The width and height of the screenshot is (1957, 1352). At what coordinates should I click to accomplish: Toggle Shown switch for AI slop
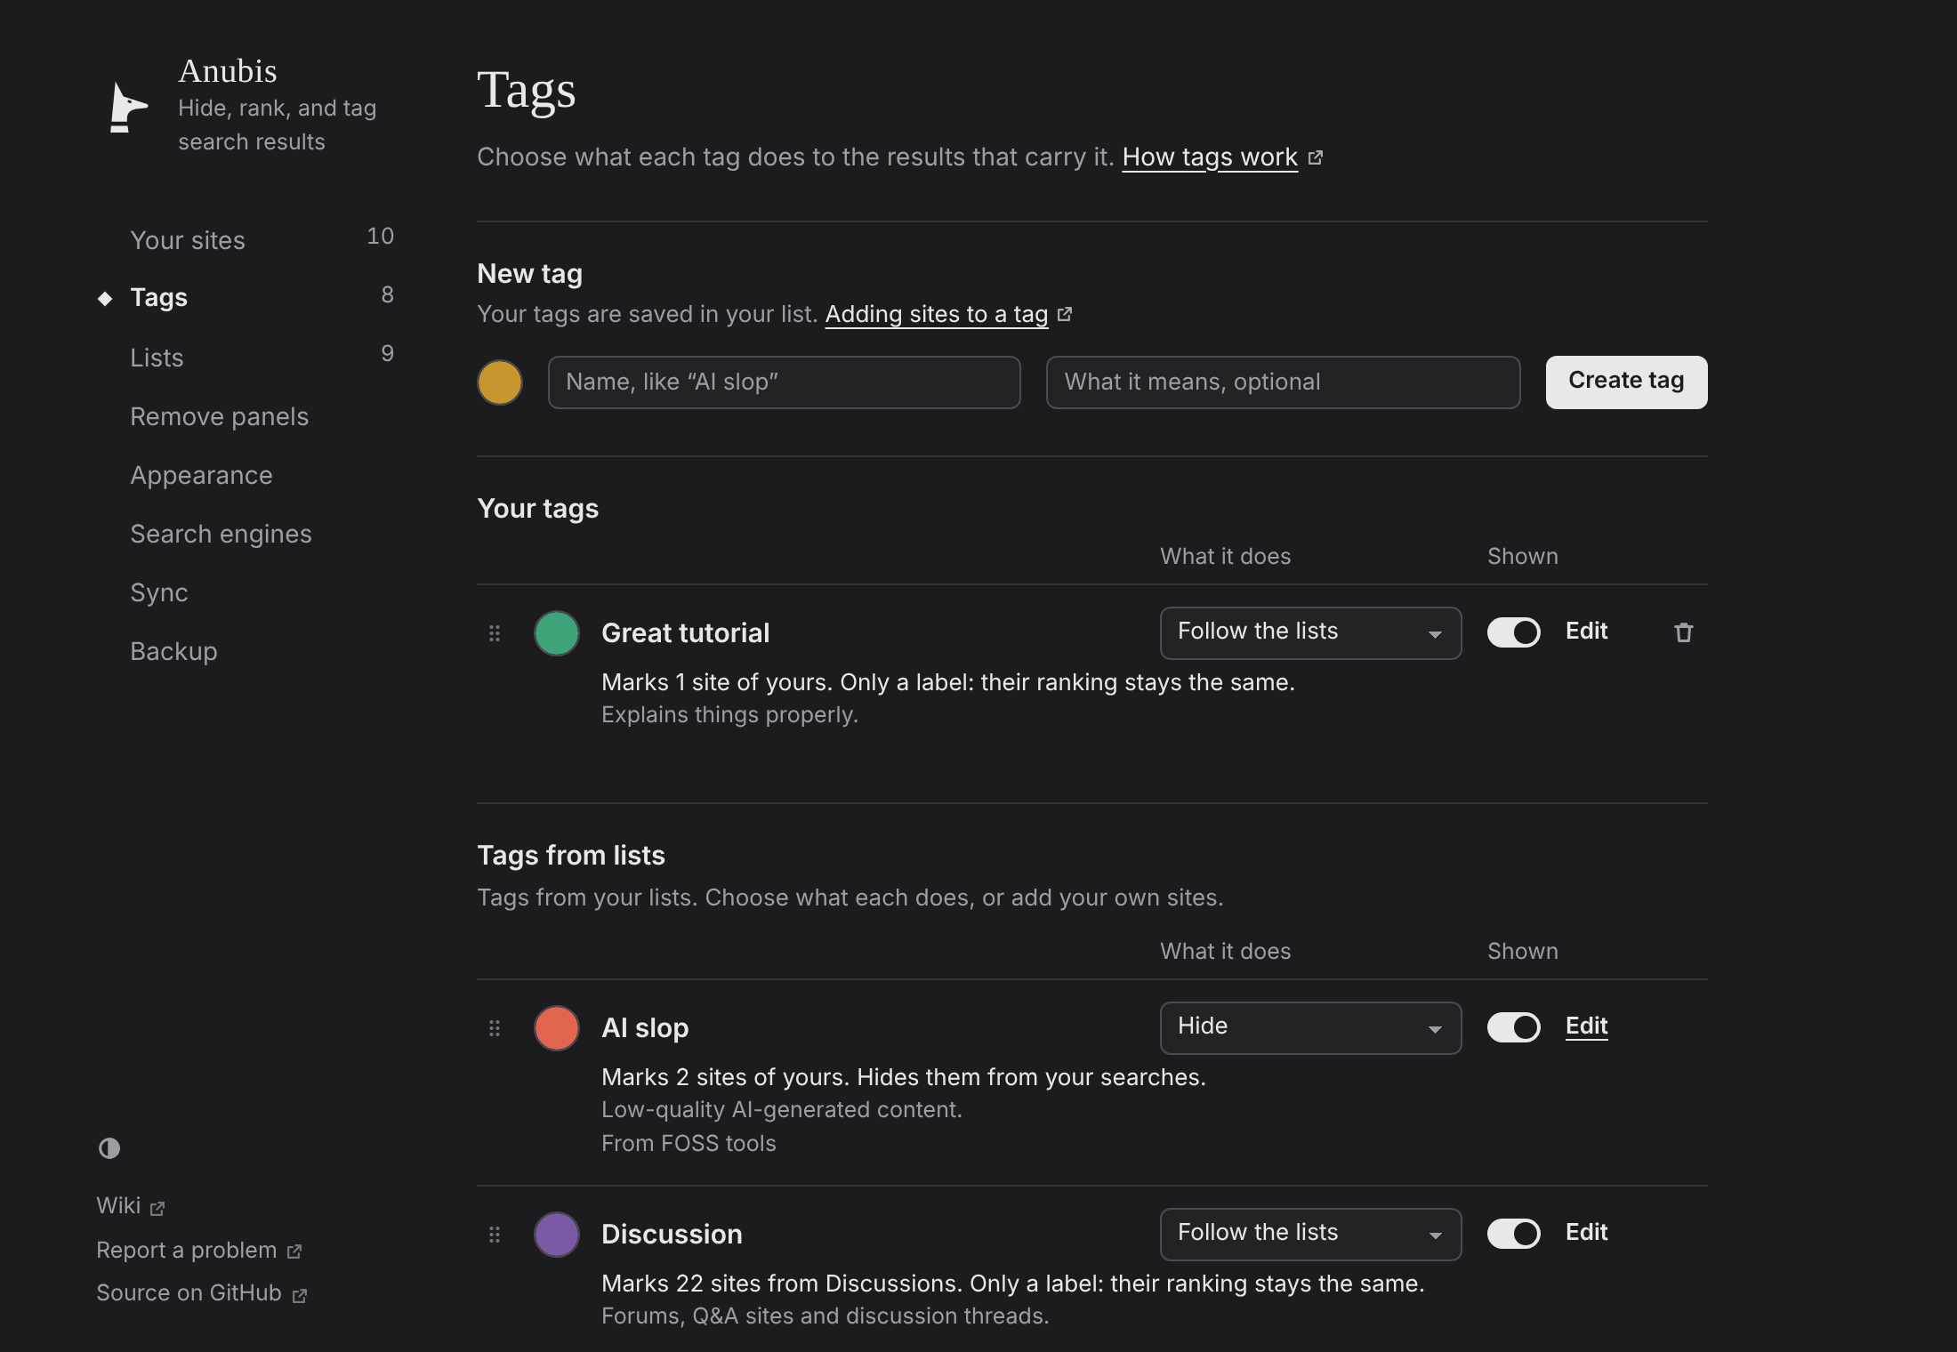coord(1514,1027)
